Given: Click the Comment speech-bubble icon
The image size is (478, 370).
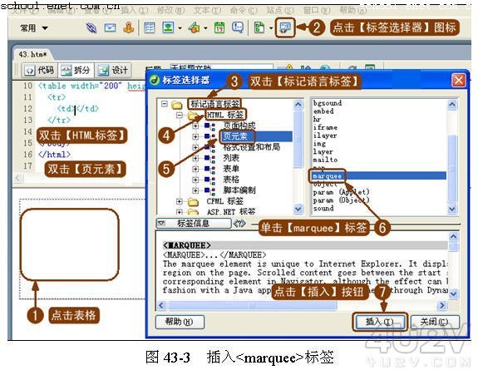Looking at the screenshot, I should click(x=238, y=27).
